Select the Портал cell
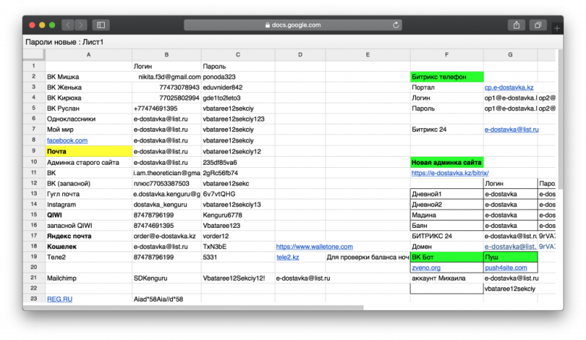586x340 pixels. pyautogui.click(x=447, y=87)
